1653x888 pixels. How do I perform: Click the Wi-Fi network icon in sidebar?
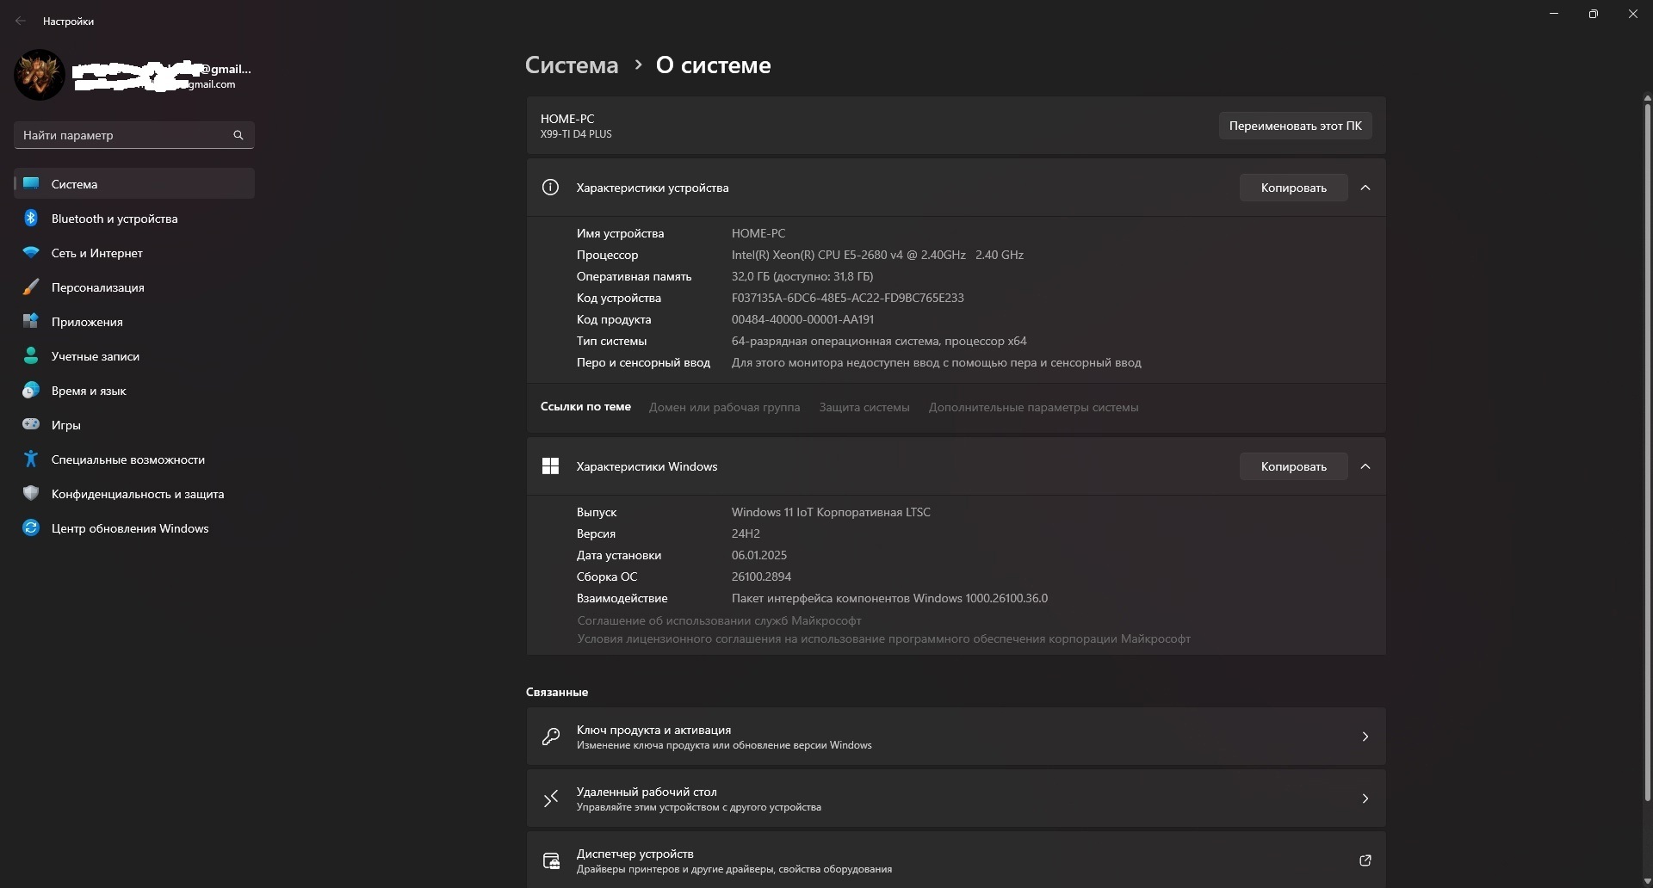pos(31,252)
